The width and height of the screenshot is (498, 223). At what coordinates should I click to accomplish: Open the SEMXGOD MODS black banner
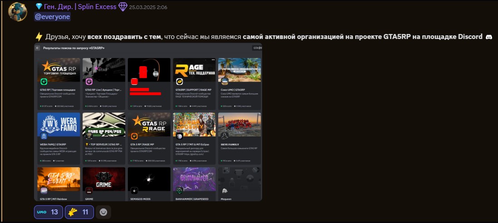click(149, 179)
